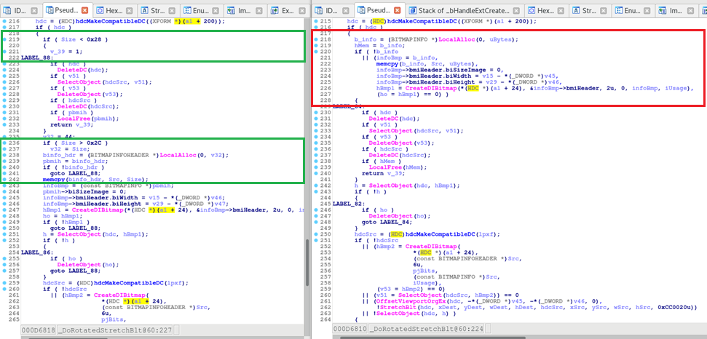This screenshot has height=339, width=707.
Task: Close the right window Imports tab
Action: (690, 10)
